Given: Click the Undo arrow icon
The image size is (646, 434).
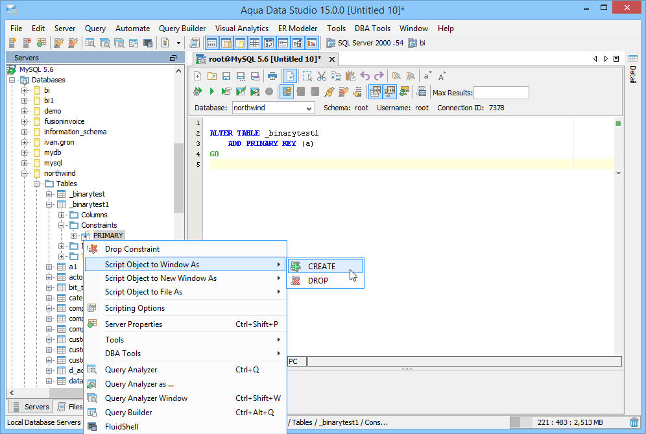Looking at the screenshot, I should [365, 77].
